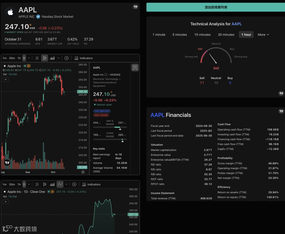Click the 10.3M volume label on upper chart axis

pos(82,167)
